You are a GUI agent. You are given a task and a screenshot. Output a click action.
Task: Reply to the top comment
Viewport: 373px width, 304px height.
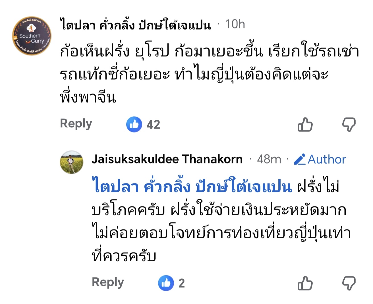(x=76, y=124)
